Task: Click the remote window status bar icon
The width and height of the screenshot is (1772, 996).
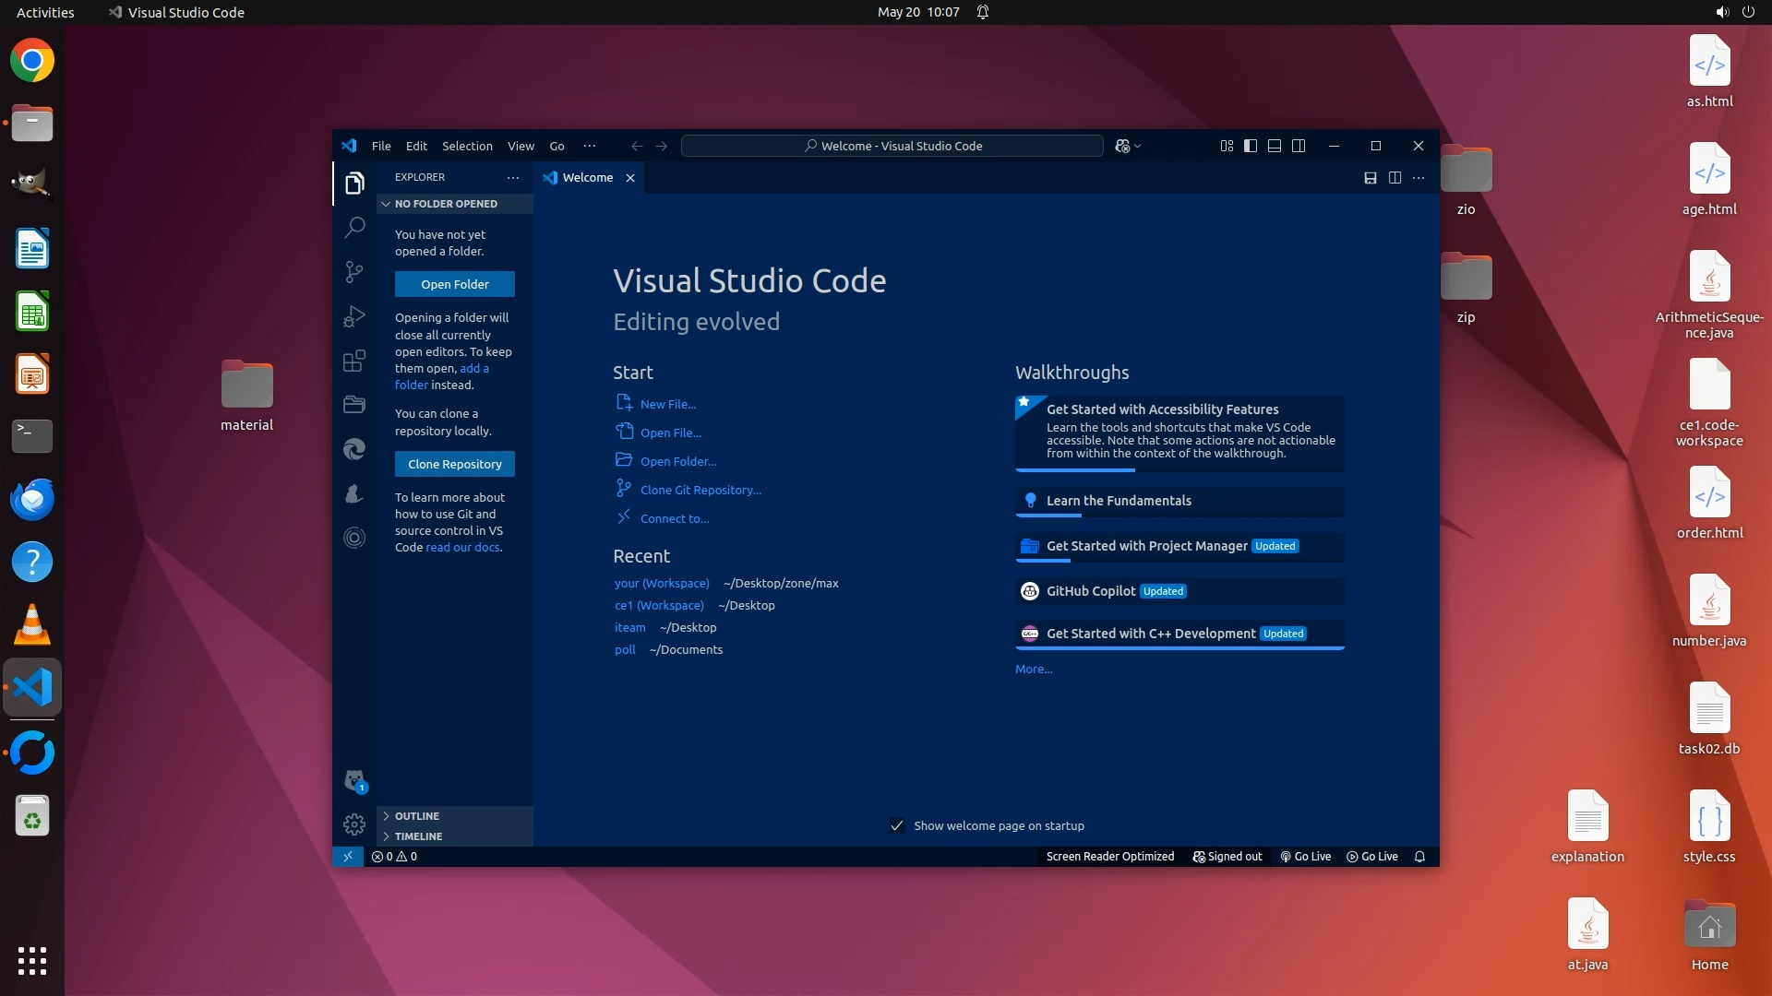Action: point(348,856)
